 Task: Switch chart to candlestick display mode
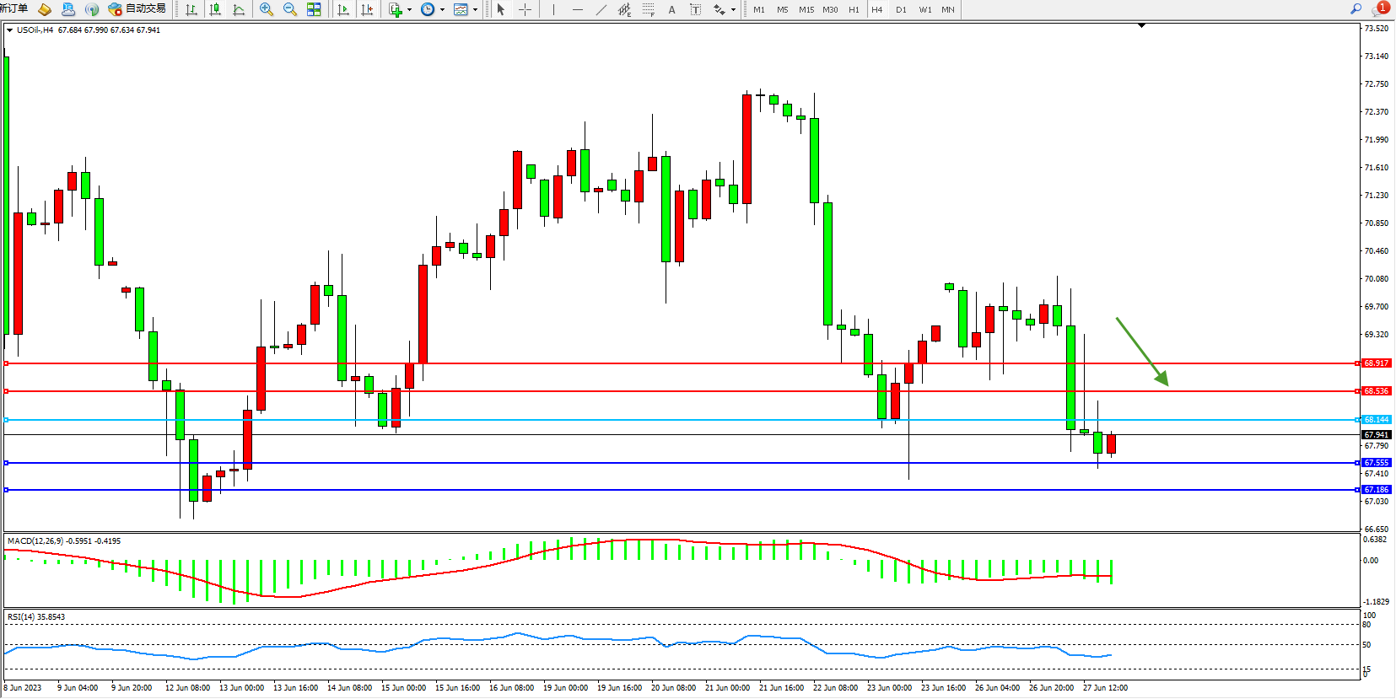tap(215, 9)
